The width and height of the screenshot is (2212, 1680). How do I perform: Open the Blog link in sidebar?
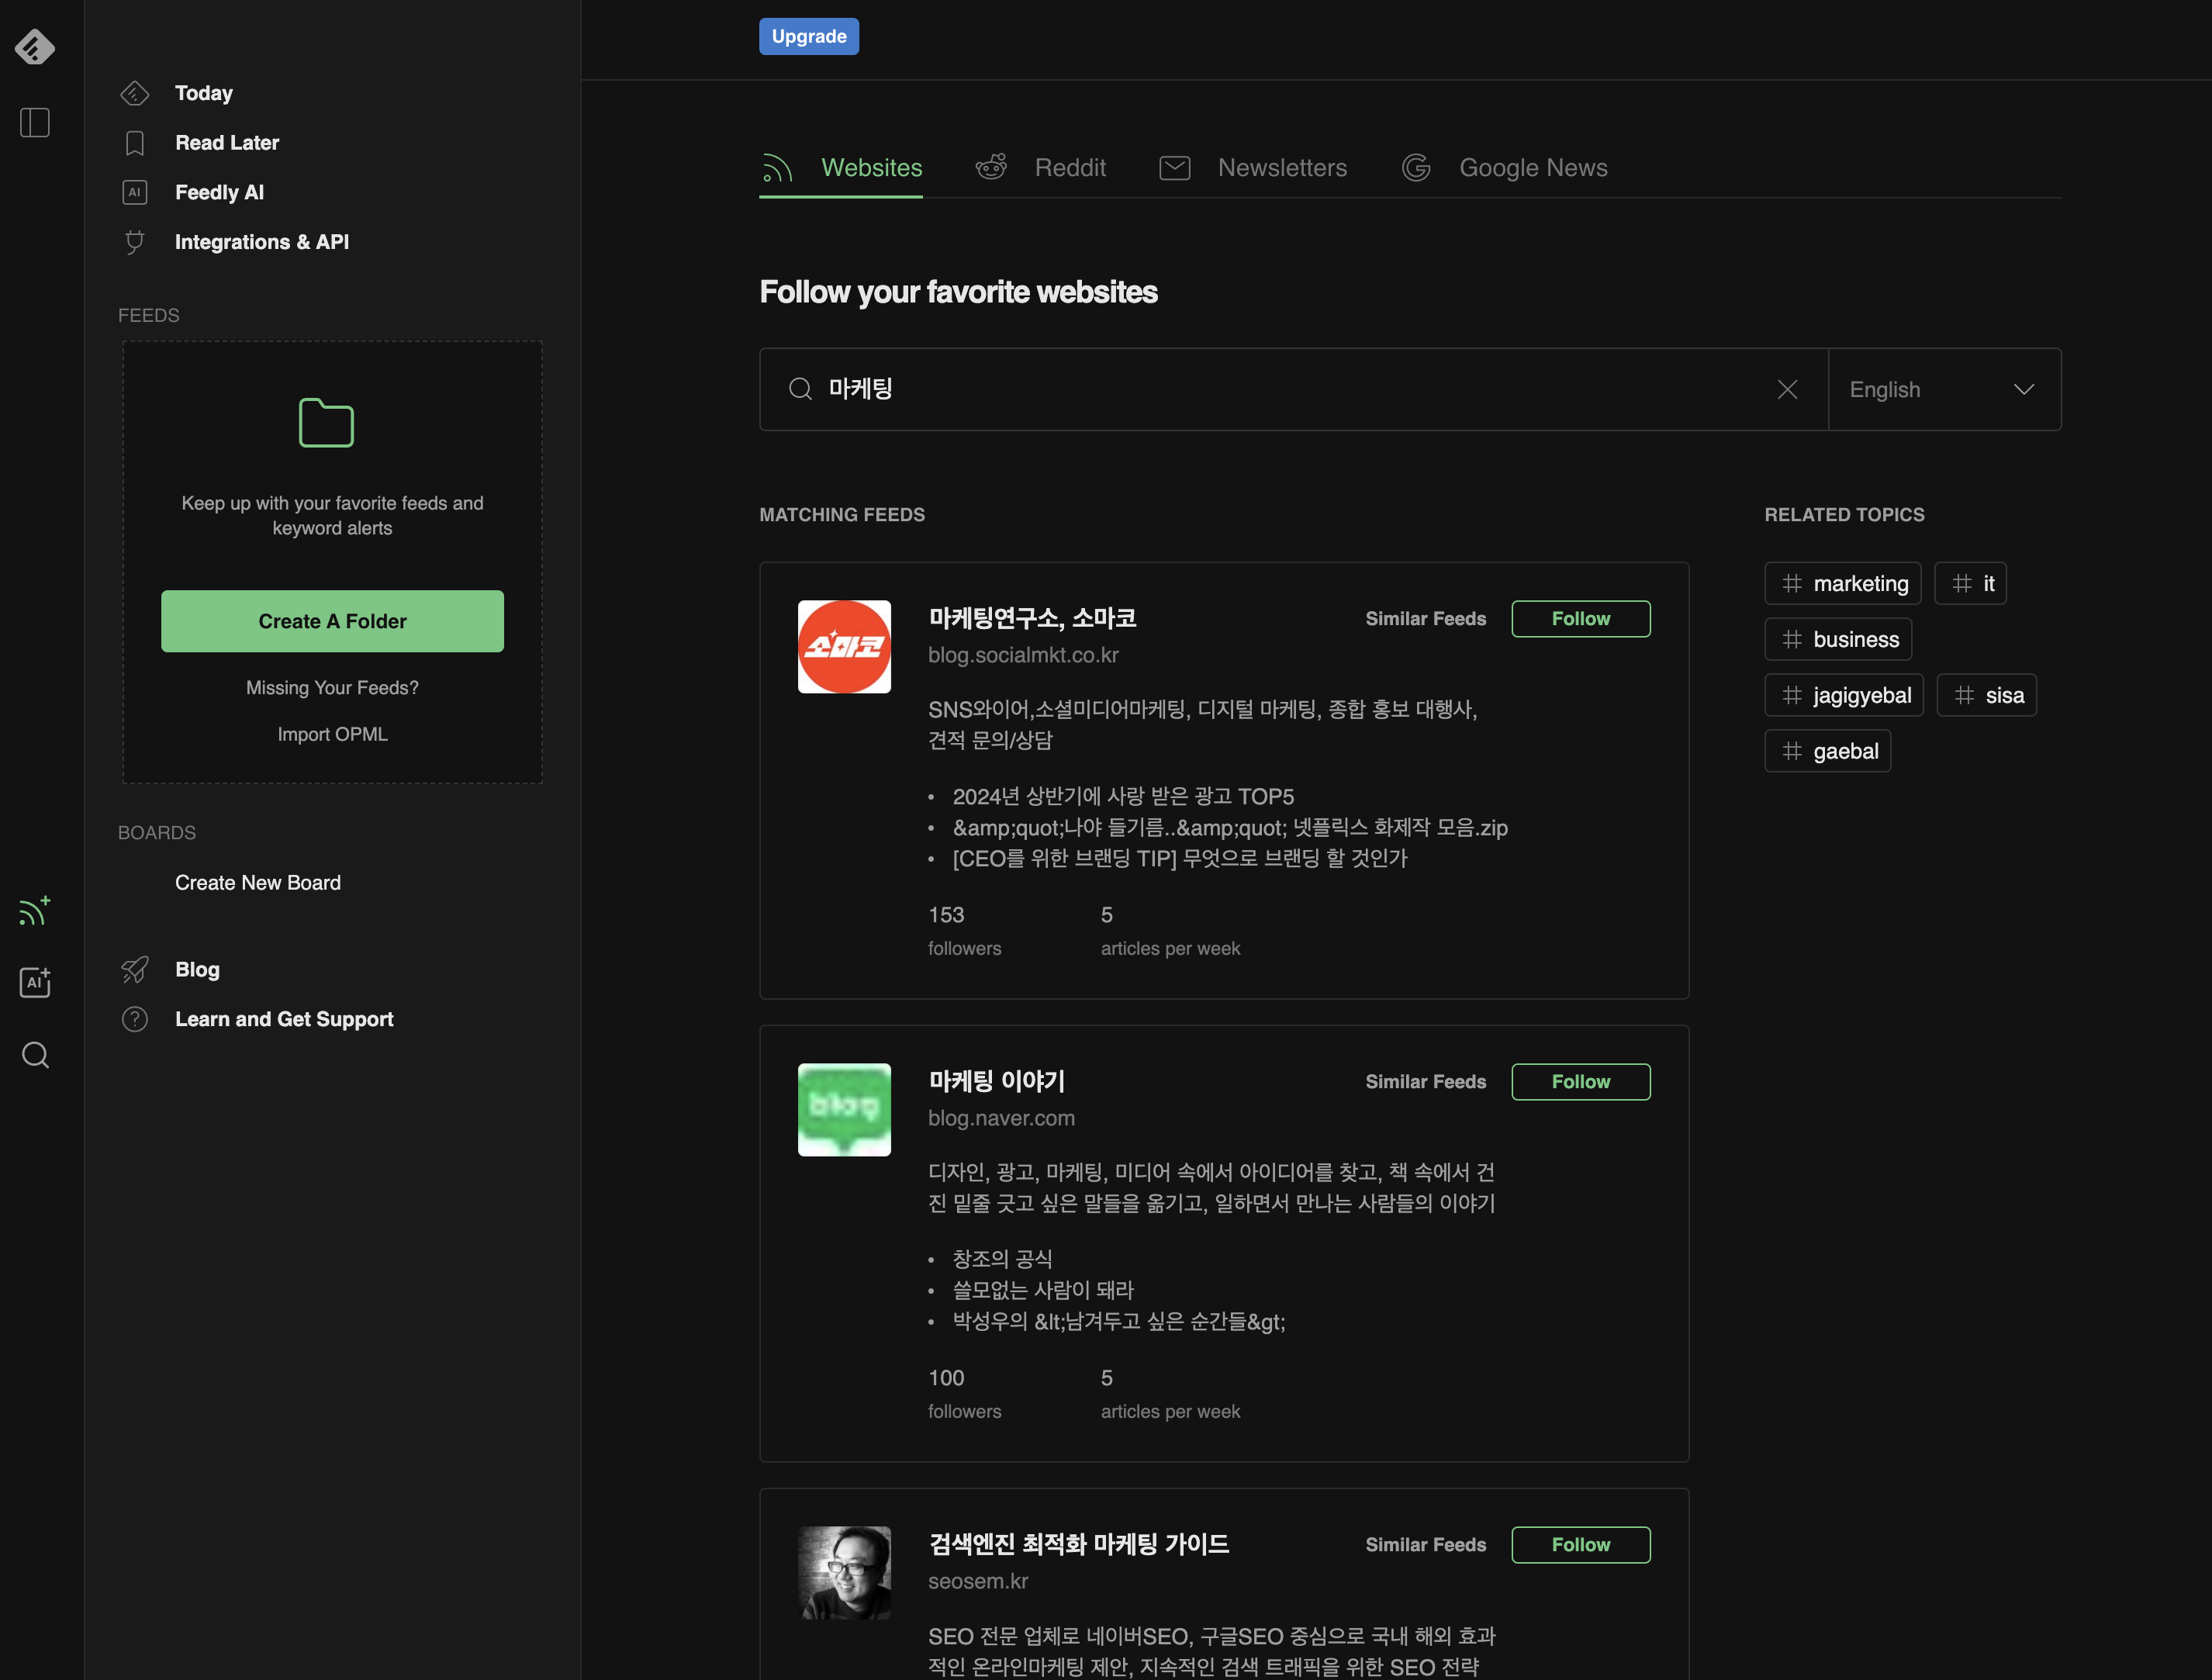197,969
